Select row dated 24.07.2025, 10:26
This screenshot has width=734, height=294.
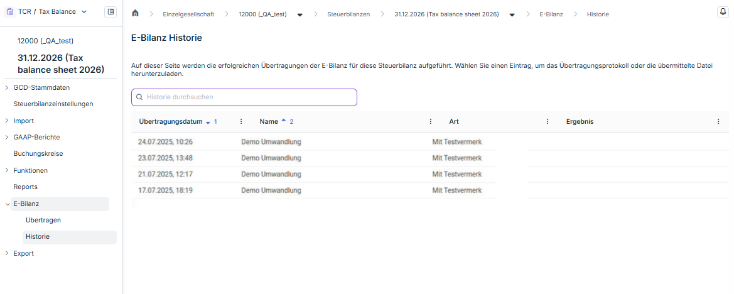pyautogui.click(x=428, y=141)
